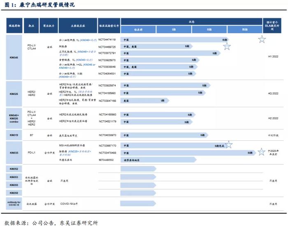Click the H1 2022 submission date
288x226 pixels.
[273, 56]
